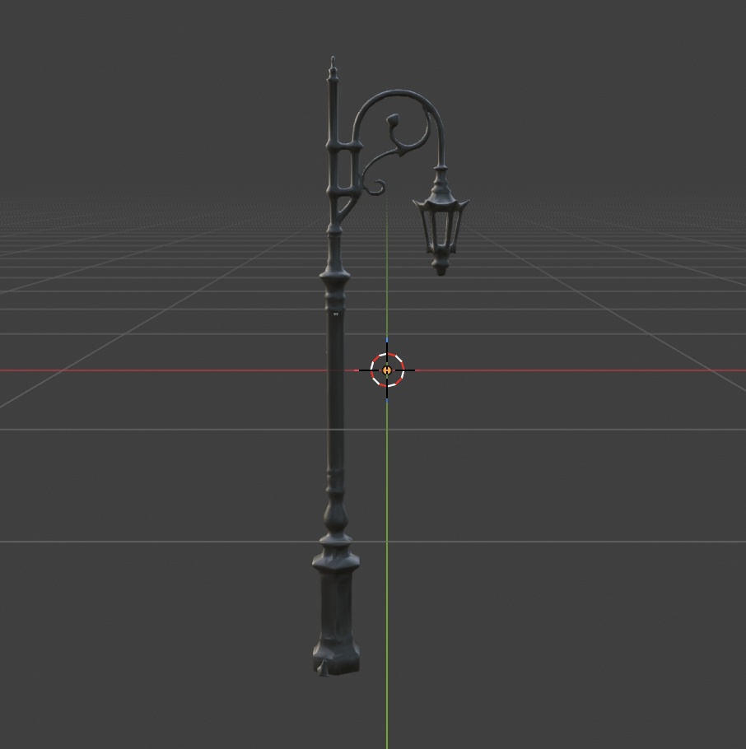Click the pointed finial atop the lamp post

pyautogui.click(x=333, y=68)
